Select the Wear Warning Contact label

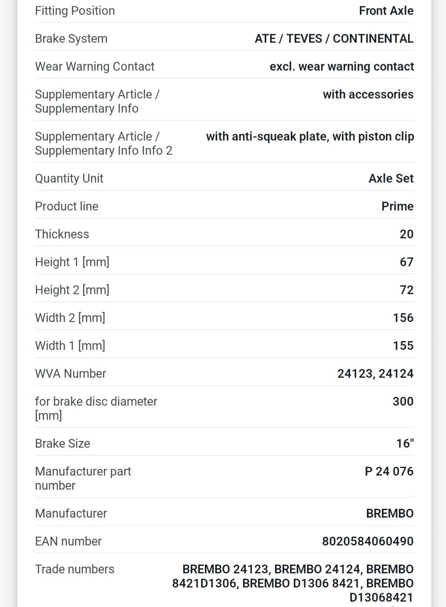(x=95, y=67)
